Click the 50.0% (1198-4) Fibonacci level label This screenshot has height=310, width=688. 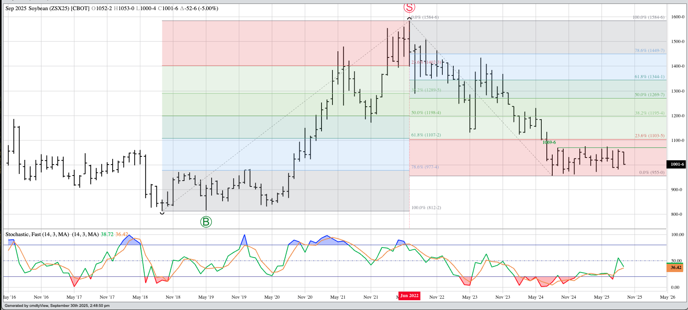click(x=426, y=113)
